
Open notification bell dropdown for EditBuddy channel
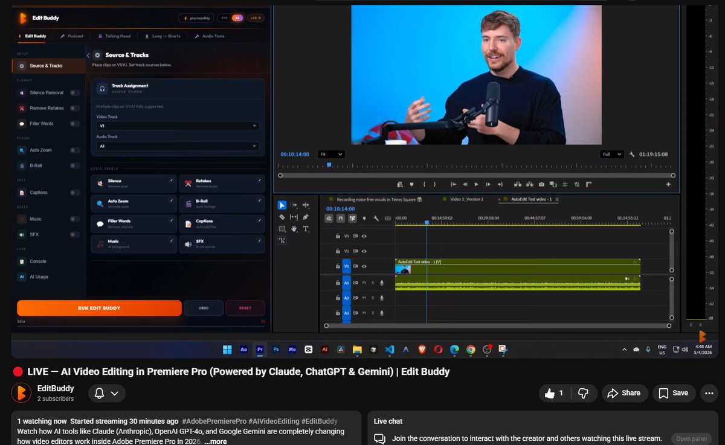[108, 394]
